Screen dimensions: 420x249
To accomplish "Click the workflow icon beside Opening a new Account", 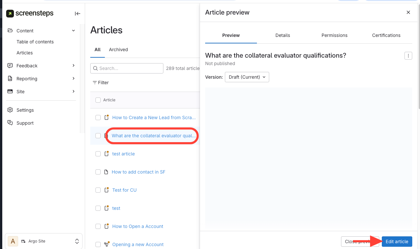I will (106, 244).
